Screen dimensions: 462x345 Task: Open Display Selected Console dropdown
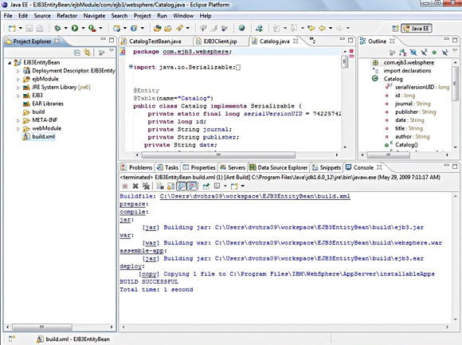225,186
